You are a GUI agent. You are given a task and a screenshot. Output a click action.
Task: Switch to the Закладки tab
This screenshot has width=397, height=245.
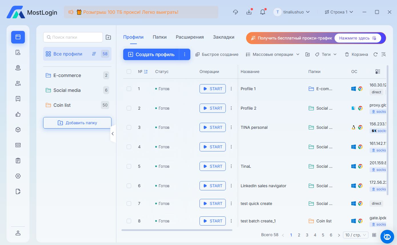(x=224, y=37)
